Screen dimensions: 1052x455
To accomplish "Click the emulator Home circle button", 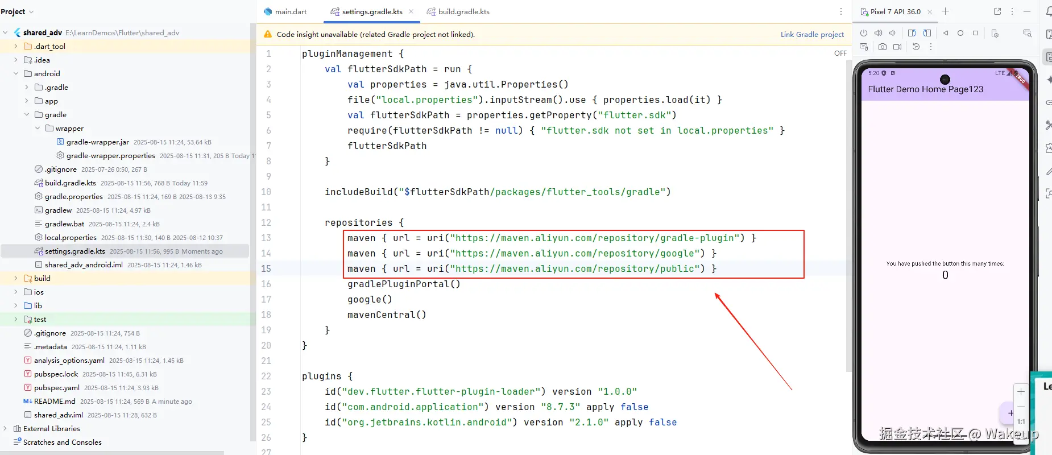I will pyautogui.click(x=960, y=33).
